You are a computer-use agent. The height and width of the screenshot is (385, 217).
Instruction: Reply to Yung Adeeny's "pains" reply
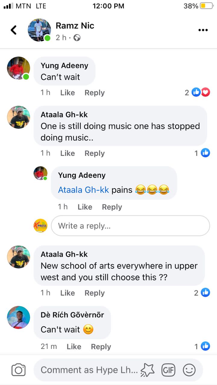pos(112,207)
